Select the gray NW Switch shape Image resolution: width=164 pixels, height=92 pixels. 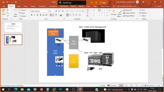click(x=74, y=42)
